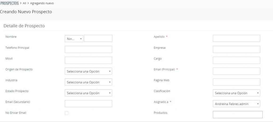The width and height of the screenshot is (273, 122).
Task: Click the Email (Principal) field
Action: (236, 71)
